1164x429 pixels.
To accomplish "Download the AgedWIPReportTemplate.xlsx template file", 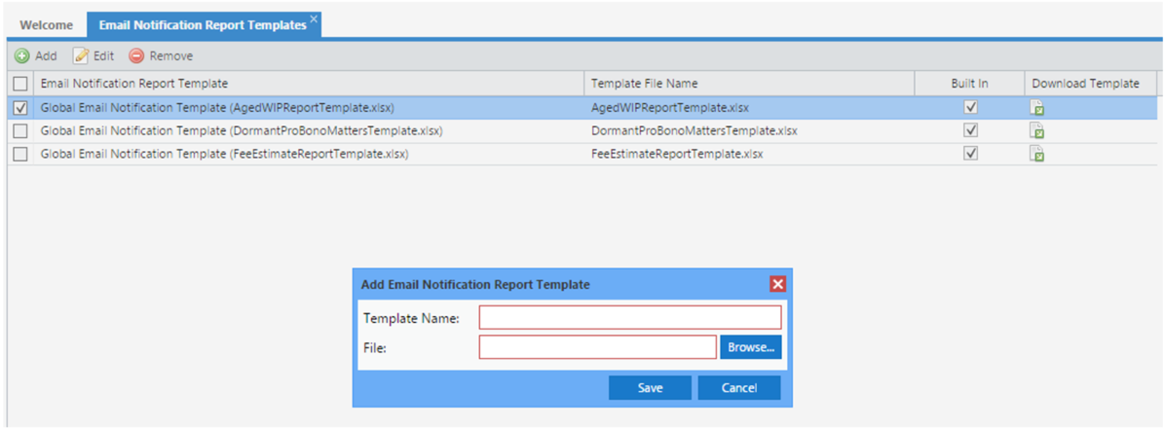I will coord(1037,108).
